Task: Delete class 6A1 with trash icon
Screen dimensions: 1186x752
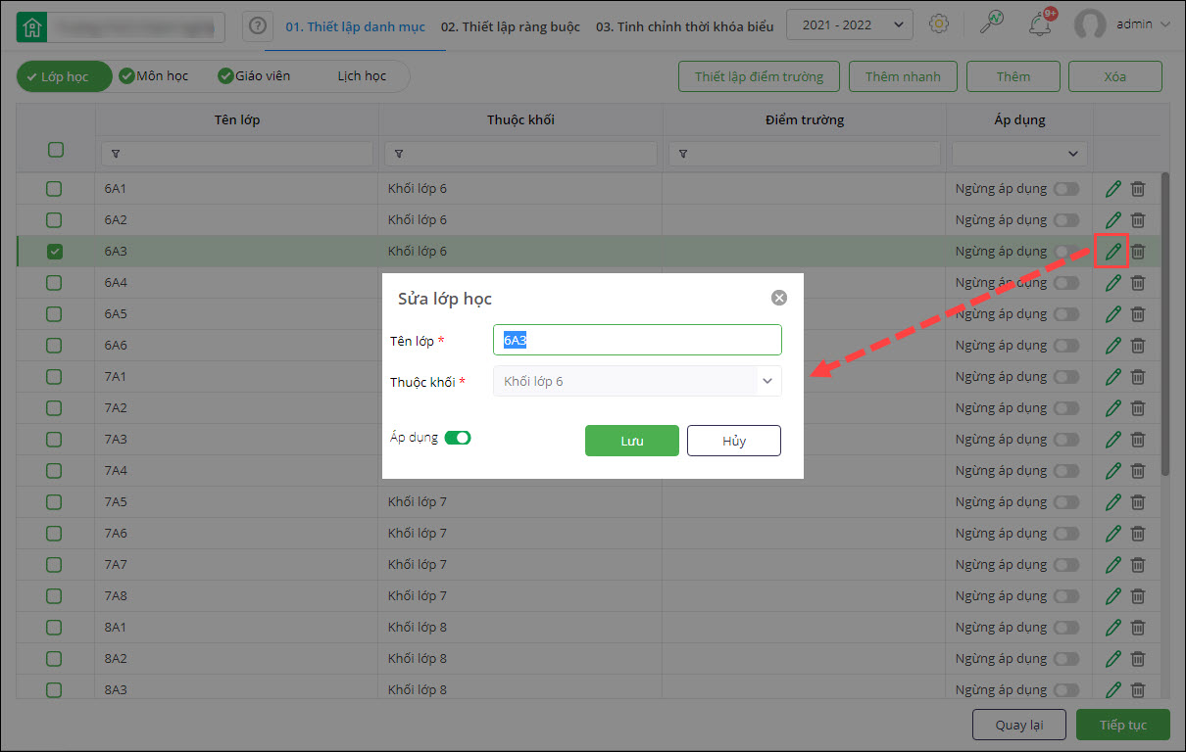Action: point(1137,189)
